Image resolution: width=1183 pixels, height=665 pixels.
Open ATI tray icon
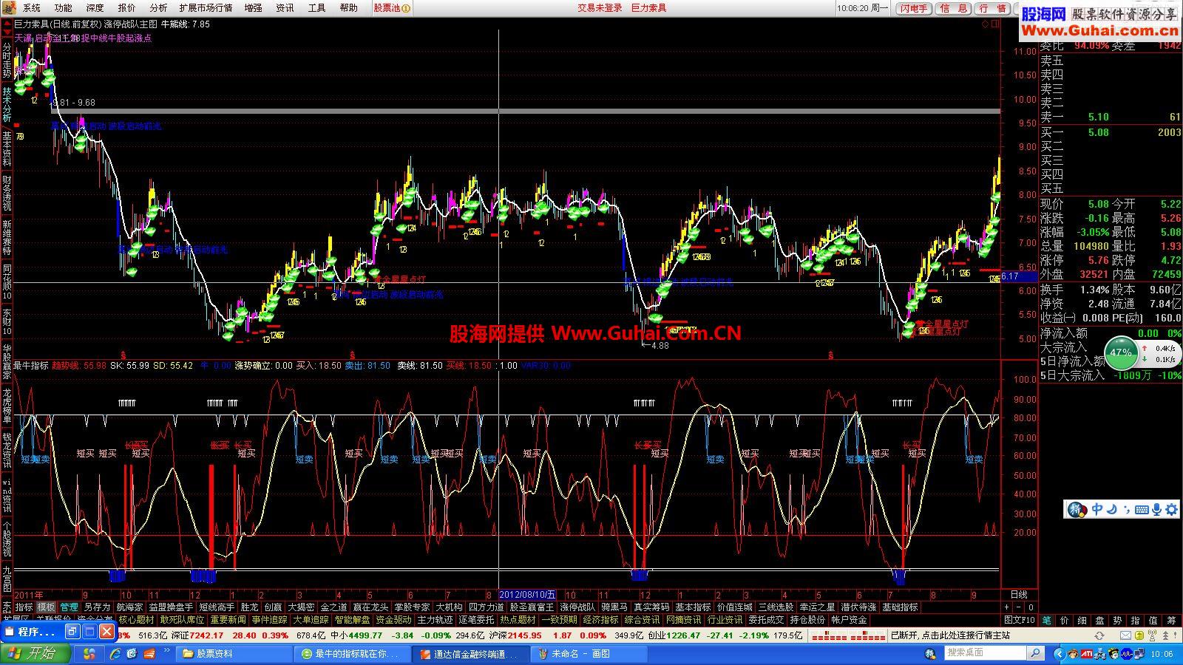tap(1087, 654)
